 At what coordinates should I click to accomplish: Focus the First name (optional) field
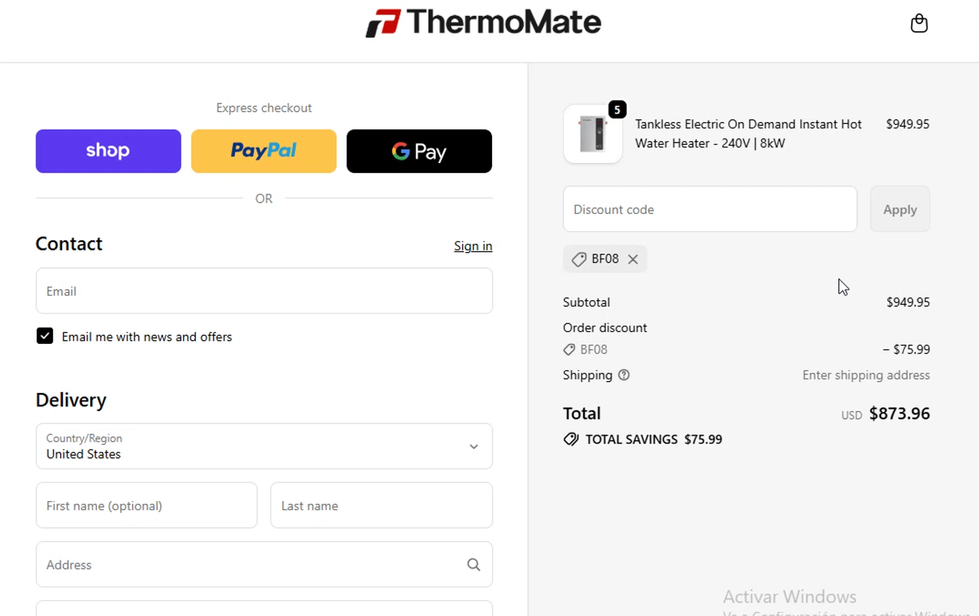pyautogui.click(x=147, y=506)
